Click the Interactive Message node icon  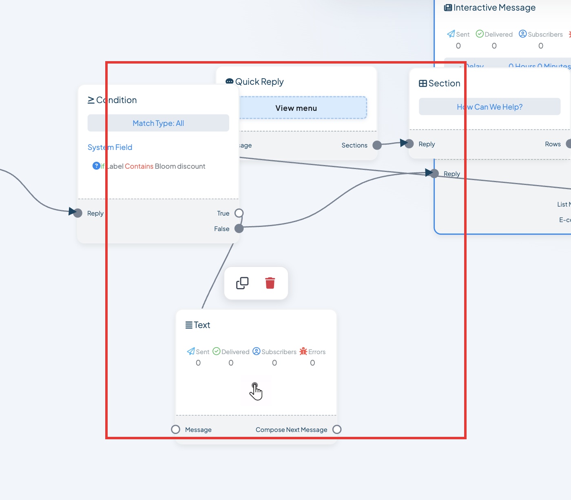pyautogui.click(x=448, y=8)
